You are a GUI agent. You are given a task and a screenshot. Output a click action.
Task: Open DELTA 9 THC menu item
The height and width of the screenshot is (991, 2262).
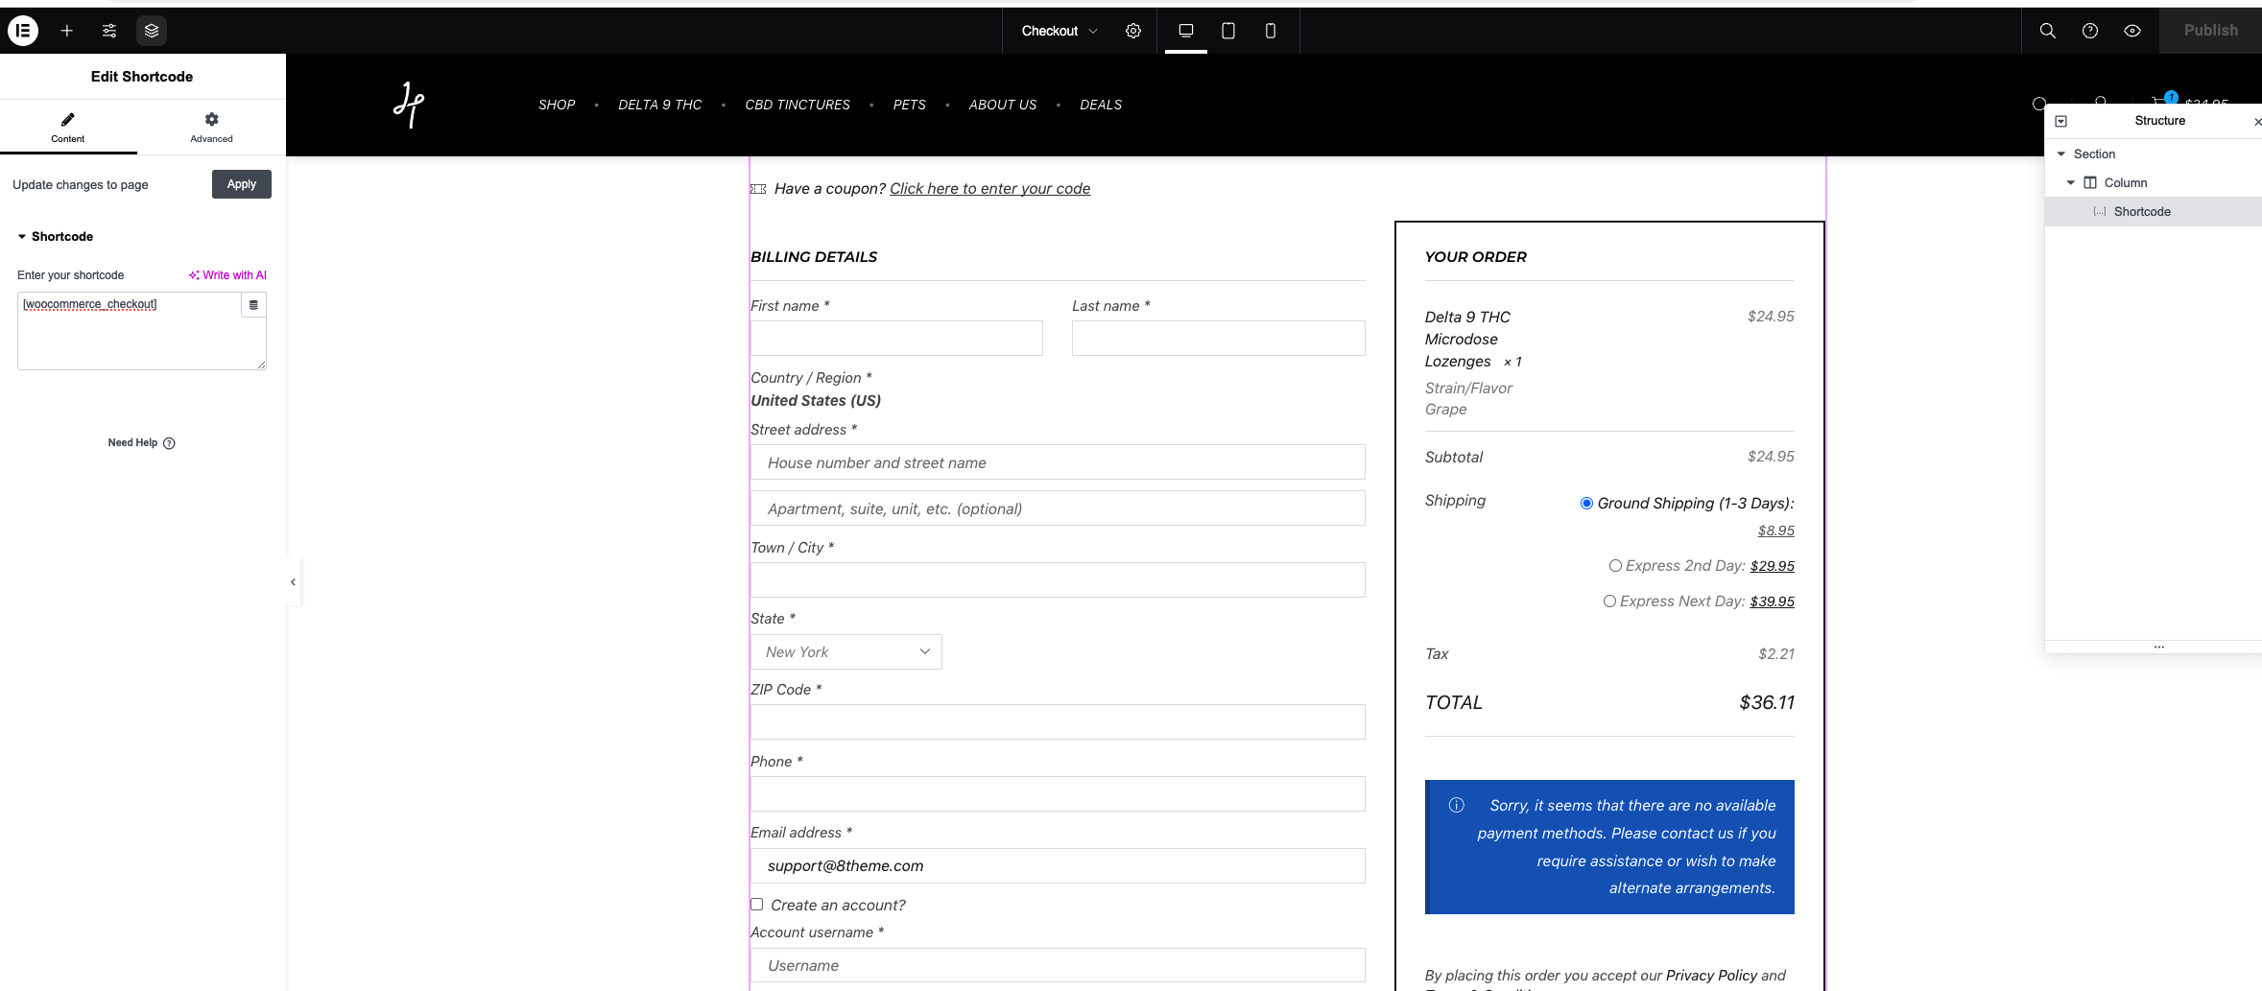click(x=660, y=105)
